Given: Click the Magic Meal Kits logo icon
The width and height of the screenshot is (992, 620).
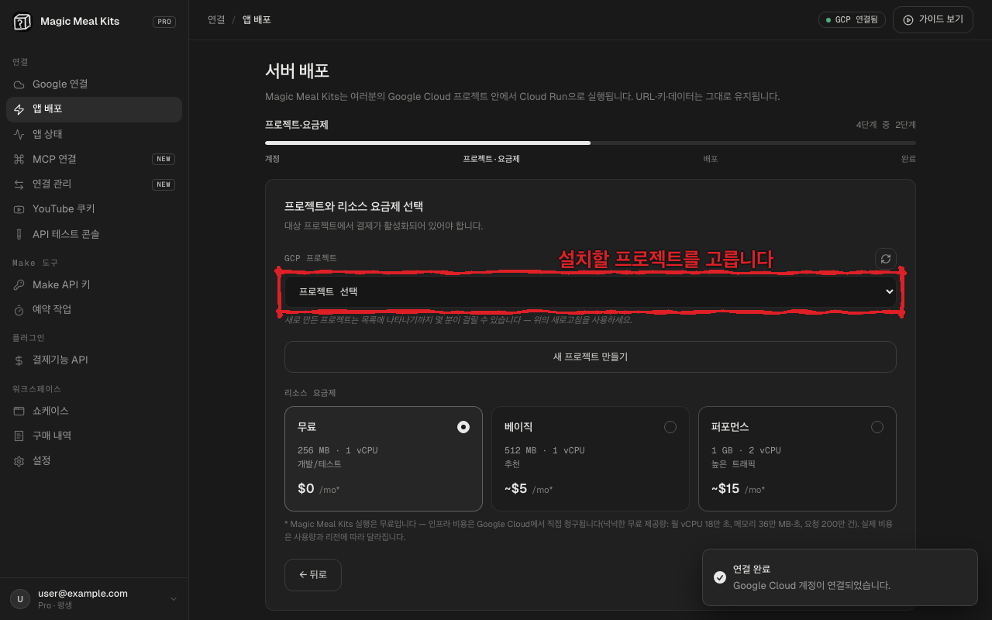Looking at the screenshot, I should coord(22,22).
